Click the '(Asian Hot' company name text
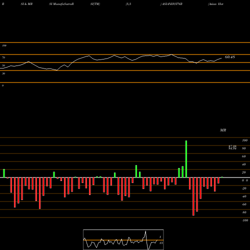The height and width of the screenshot is (250, 250). 215,4
